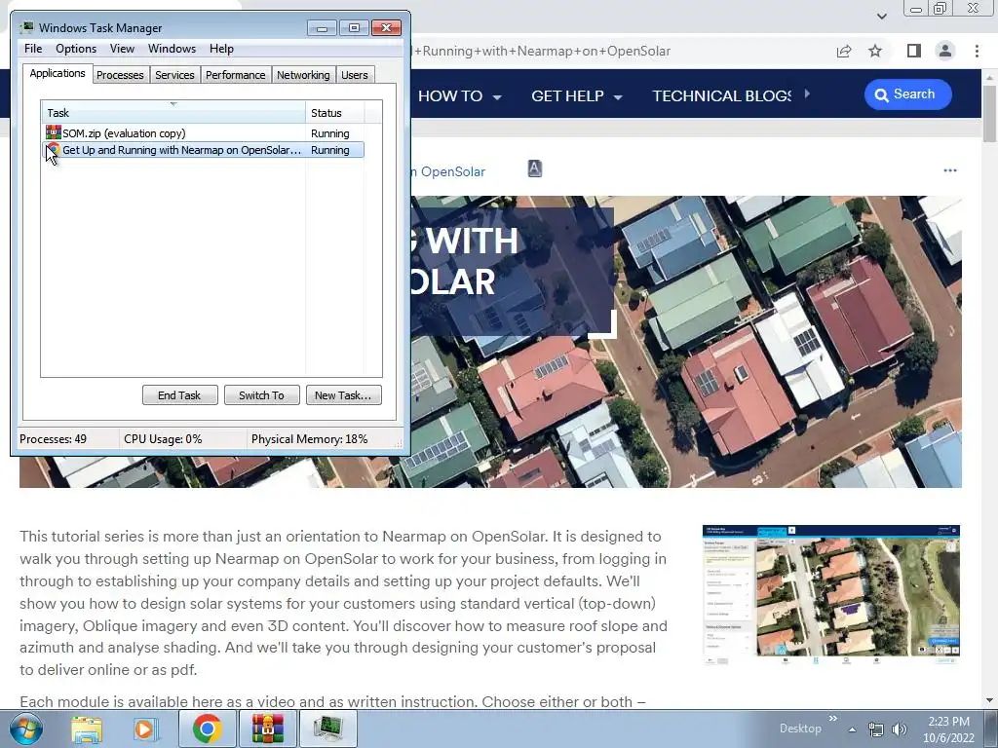
Task: Click the Switch To button
Action: click(261, 395)
